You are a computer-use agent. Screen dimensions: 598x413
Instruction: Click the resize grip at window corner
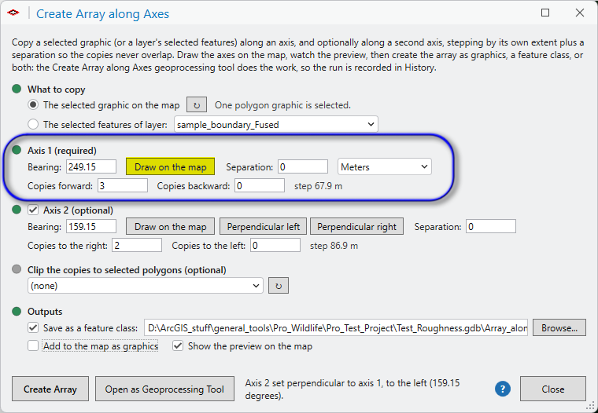pyautogui.click(x=591, y=406)
